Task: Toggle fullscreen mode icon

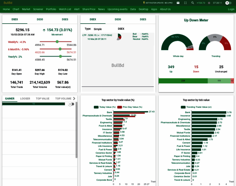Action: click(x=185, y=3)
